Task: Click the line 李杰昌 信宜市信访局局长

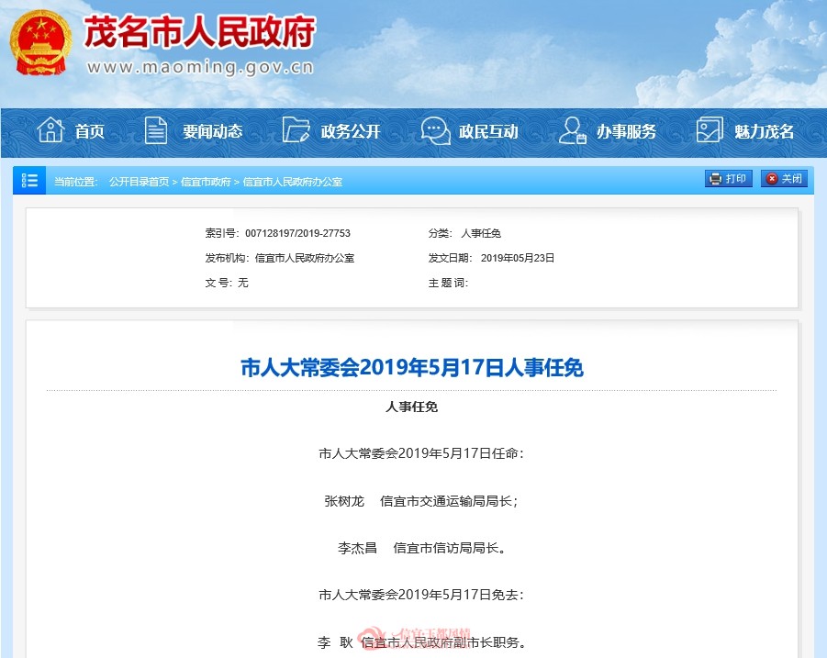Action: coord(422,548)
